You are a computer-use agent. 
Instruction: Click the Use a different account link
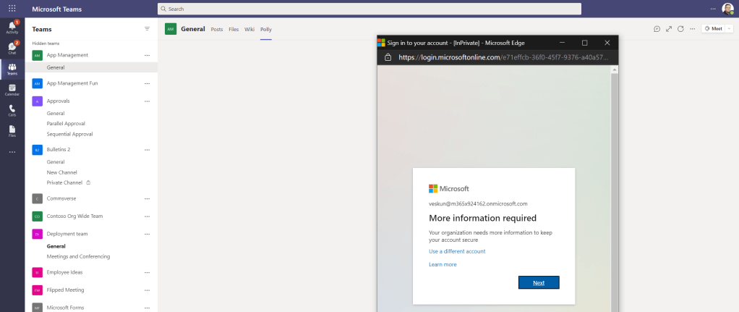tap(457, 251)
